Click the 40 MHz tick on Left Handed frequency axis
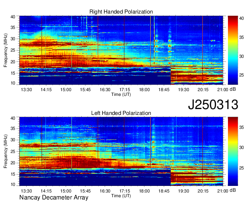Image resolution: width=248 pixels, height=202 pixels. (13, 118)
